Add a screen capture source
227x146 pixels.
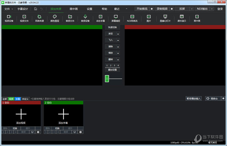click(x=116, y=18)
